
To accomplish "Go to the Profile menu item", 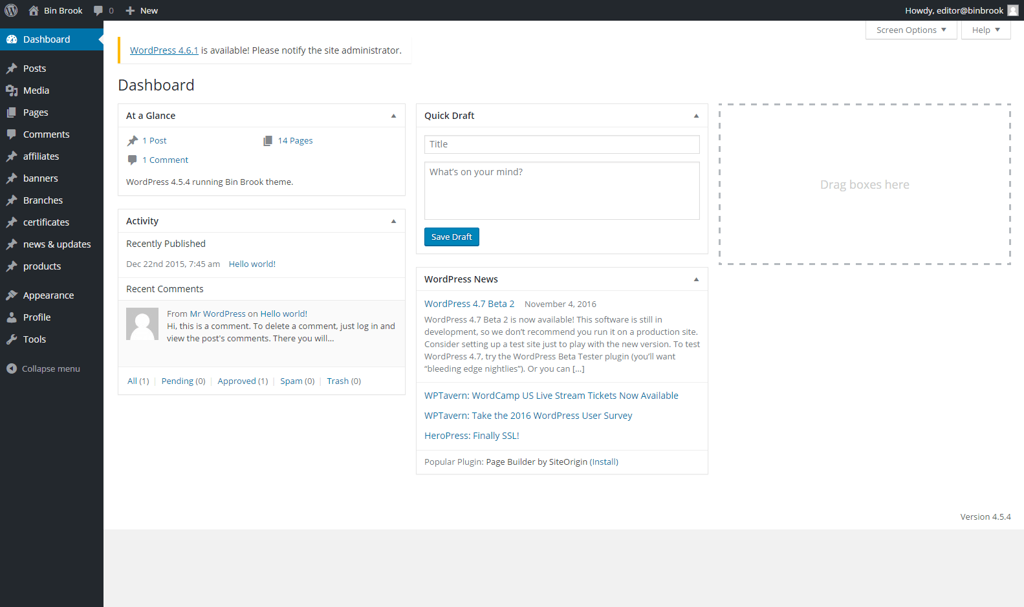I will coord(37,317).
